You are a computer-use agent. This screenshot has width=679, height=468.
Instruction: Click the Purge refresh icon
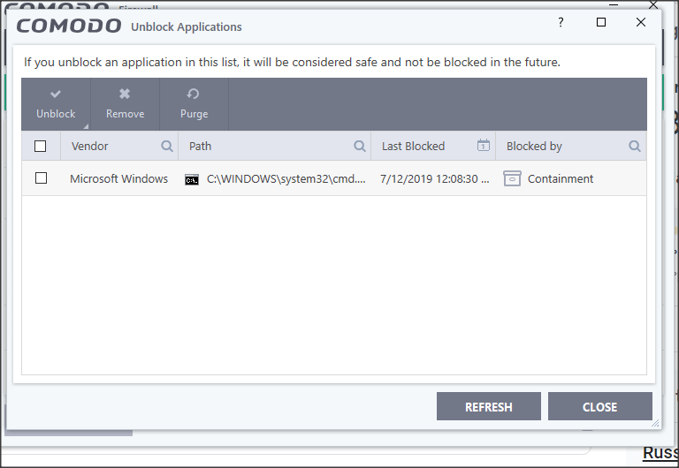(194, 94)
